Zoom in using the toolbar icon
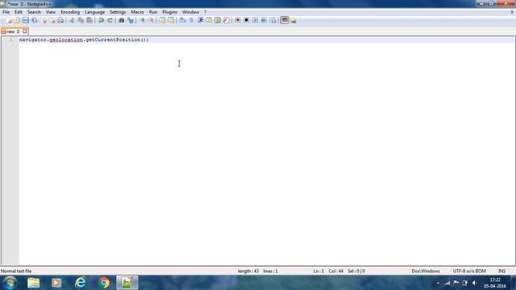The height and width of the screenshot is (290, 516). pos(143,20)
